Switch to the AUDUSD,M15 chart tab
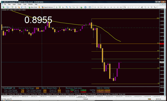 click(x=109, y=96)
